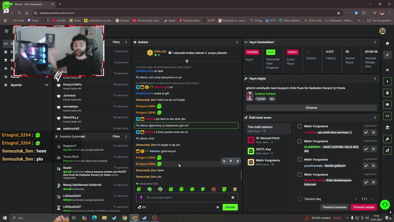Open the Ödül istek sırası options menu
This screenshot has height=222, width=394.
[x=375, y=117]
